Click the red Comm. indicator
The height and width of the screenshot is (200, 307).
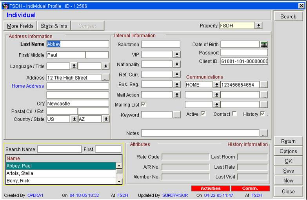click(x=250, y=188)
